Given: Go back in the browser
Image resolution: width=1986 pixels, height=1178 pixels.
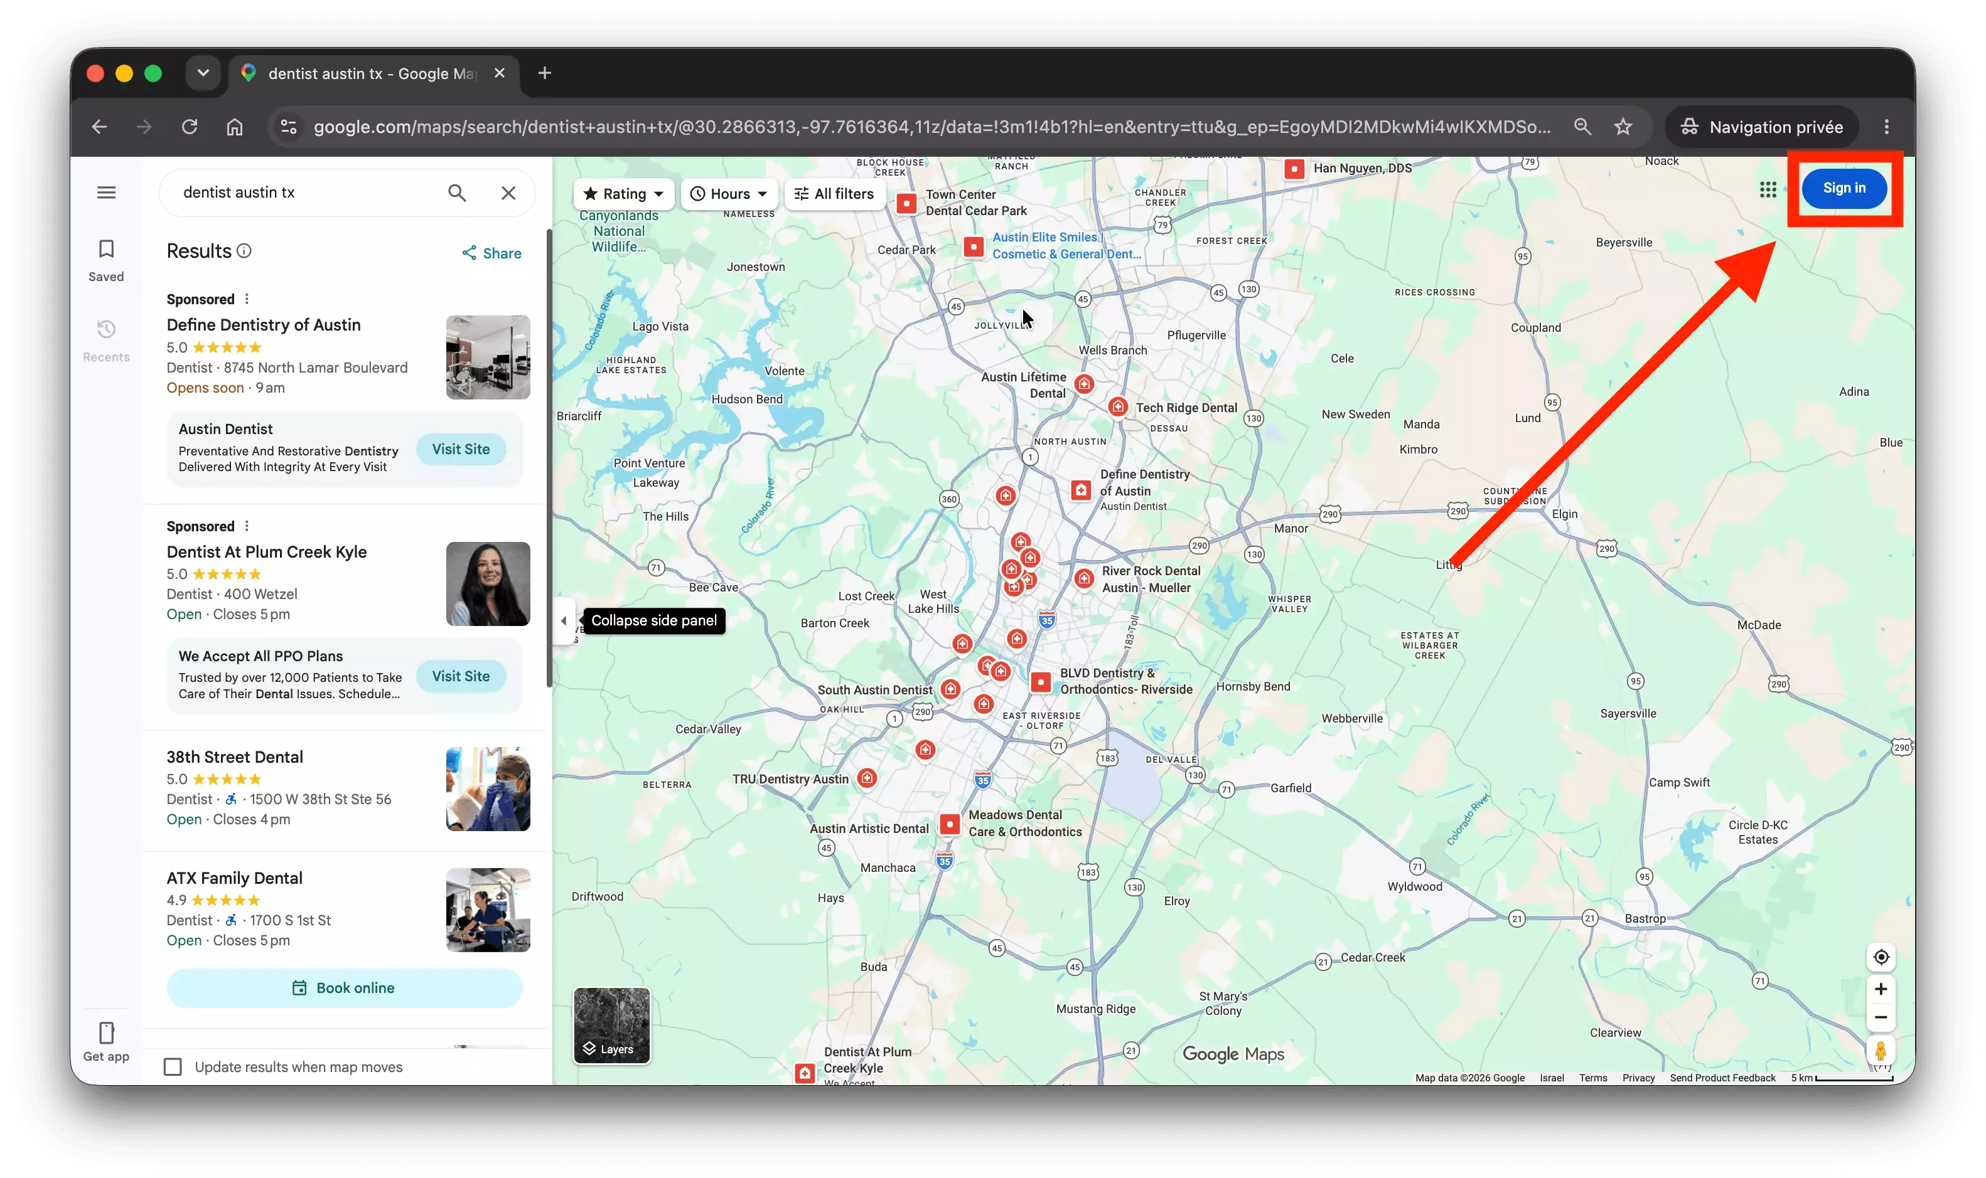Looking at the screenshot, I should point(99,127).
